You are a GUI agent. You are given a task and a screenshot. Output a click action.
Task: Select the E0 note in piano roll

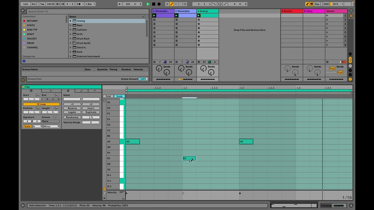click(x=189, y=158)
